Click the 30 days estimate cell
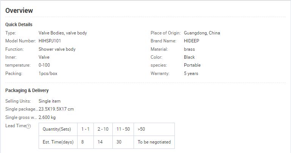Screen dimensions: 291x153 (123, 142)
